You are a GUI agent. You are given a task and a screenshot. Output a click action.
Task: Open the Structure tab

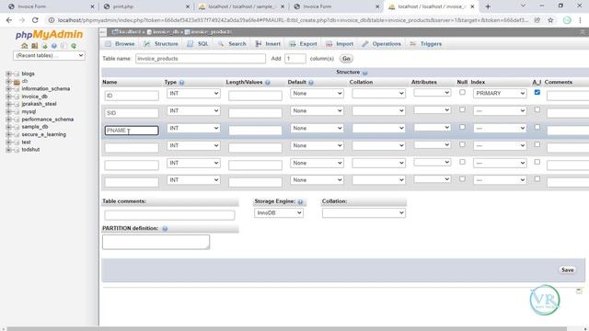(x=161, y=44)
